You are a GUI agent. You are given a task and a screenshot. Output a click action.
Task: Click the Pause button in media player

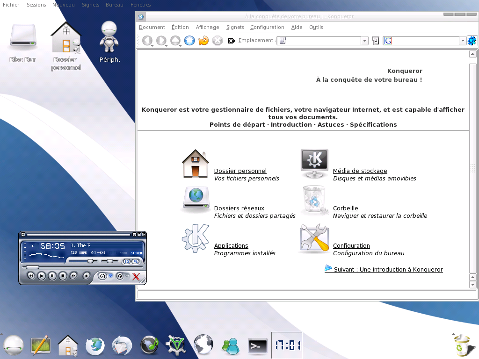52,276
